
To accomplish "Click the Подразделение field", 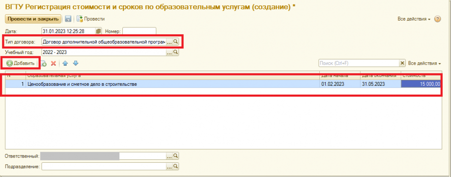I will point(104,166).
